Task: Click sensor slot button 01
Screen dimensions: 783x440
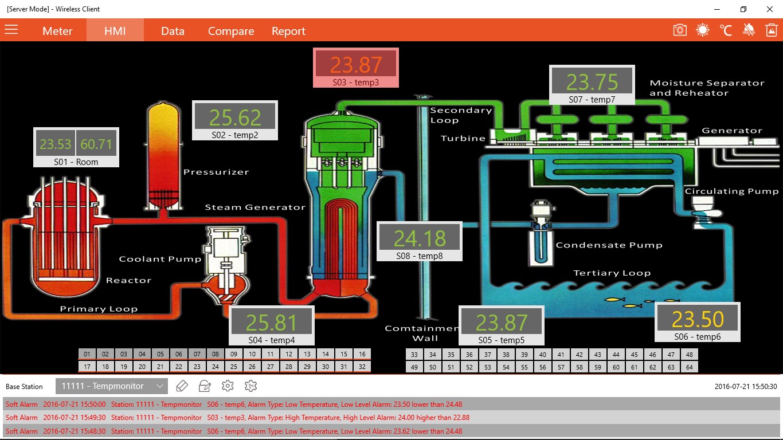Action: coord(87,354)
